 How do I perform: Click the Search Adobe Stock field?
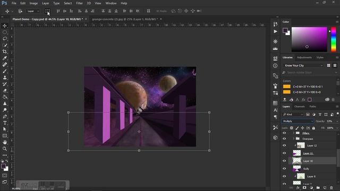pyautogui.click(x=310, y=72)
